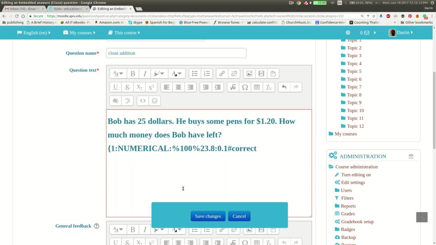The width and height of the screenshot is (436, 245).
Task: Open Topic 8 in navigation
Action: (354, 95)
